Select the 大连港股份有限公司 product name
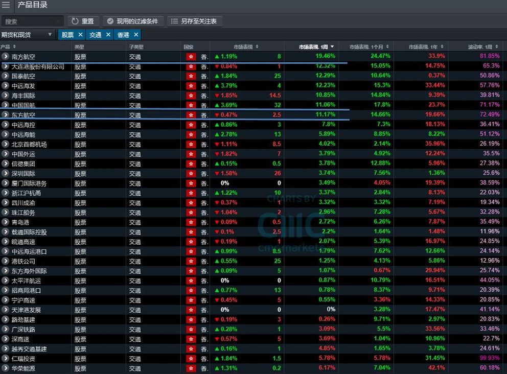The image size is (507, 374). (x=38, y=66)
